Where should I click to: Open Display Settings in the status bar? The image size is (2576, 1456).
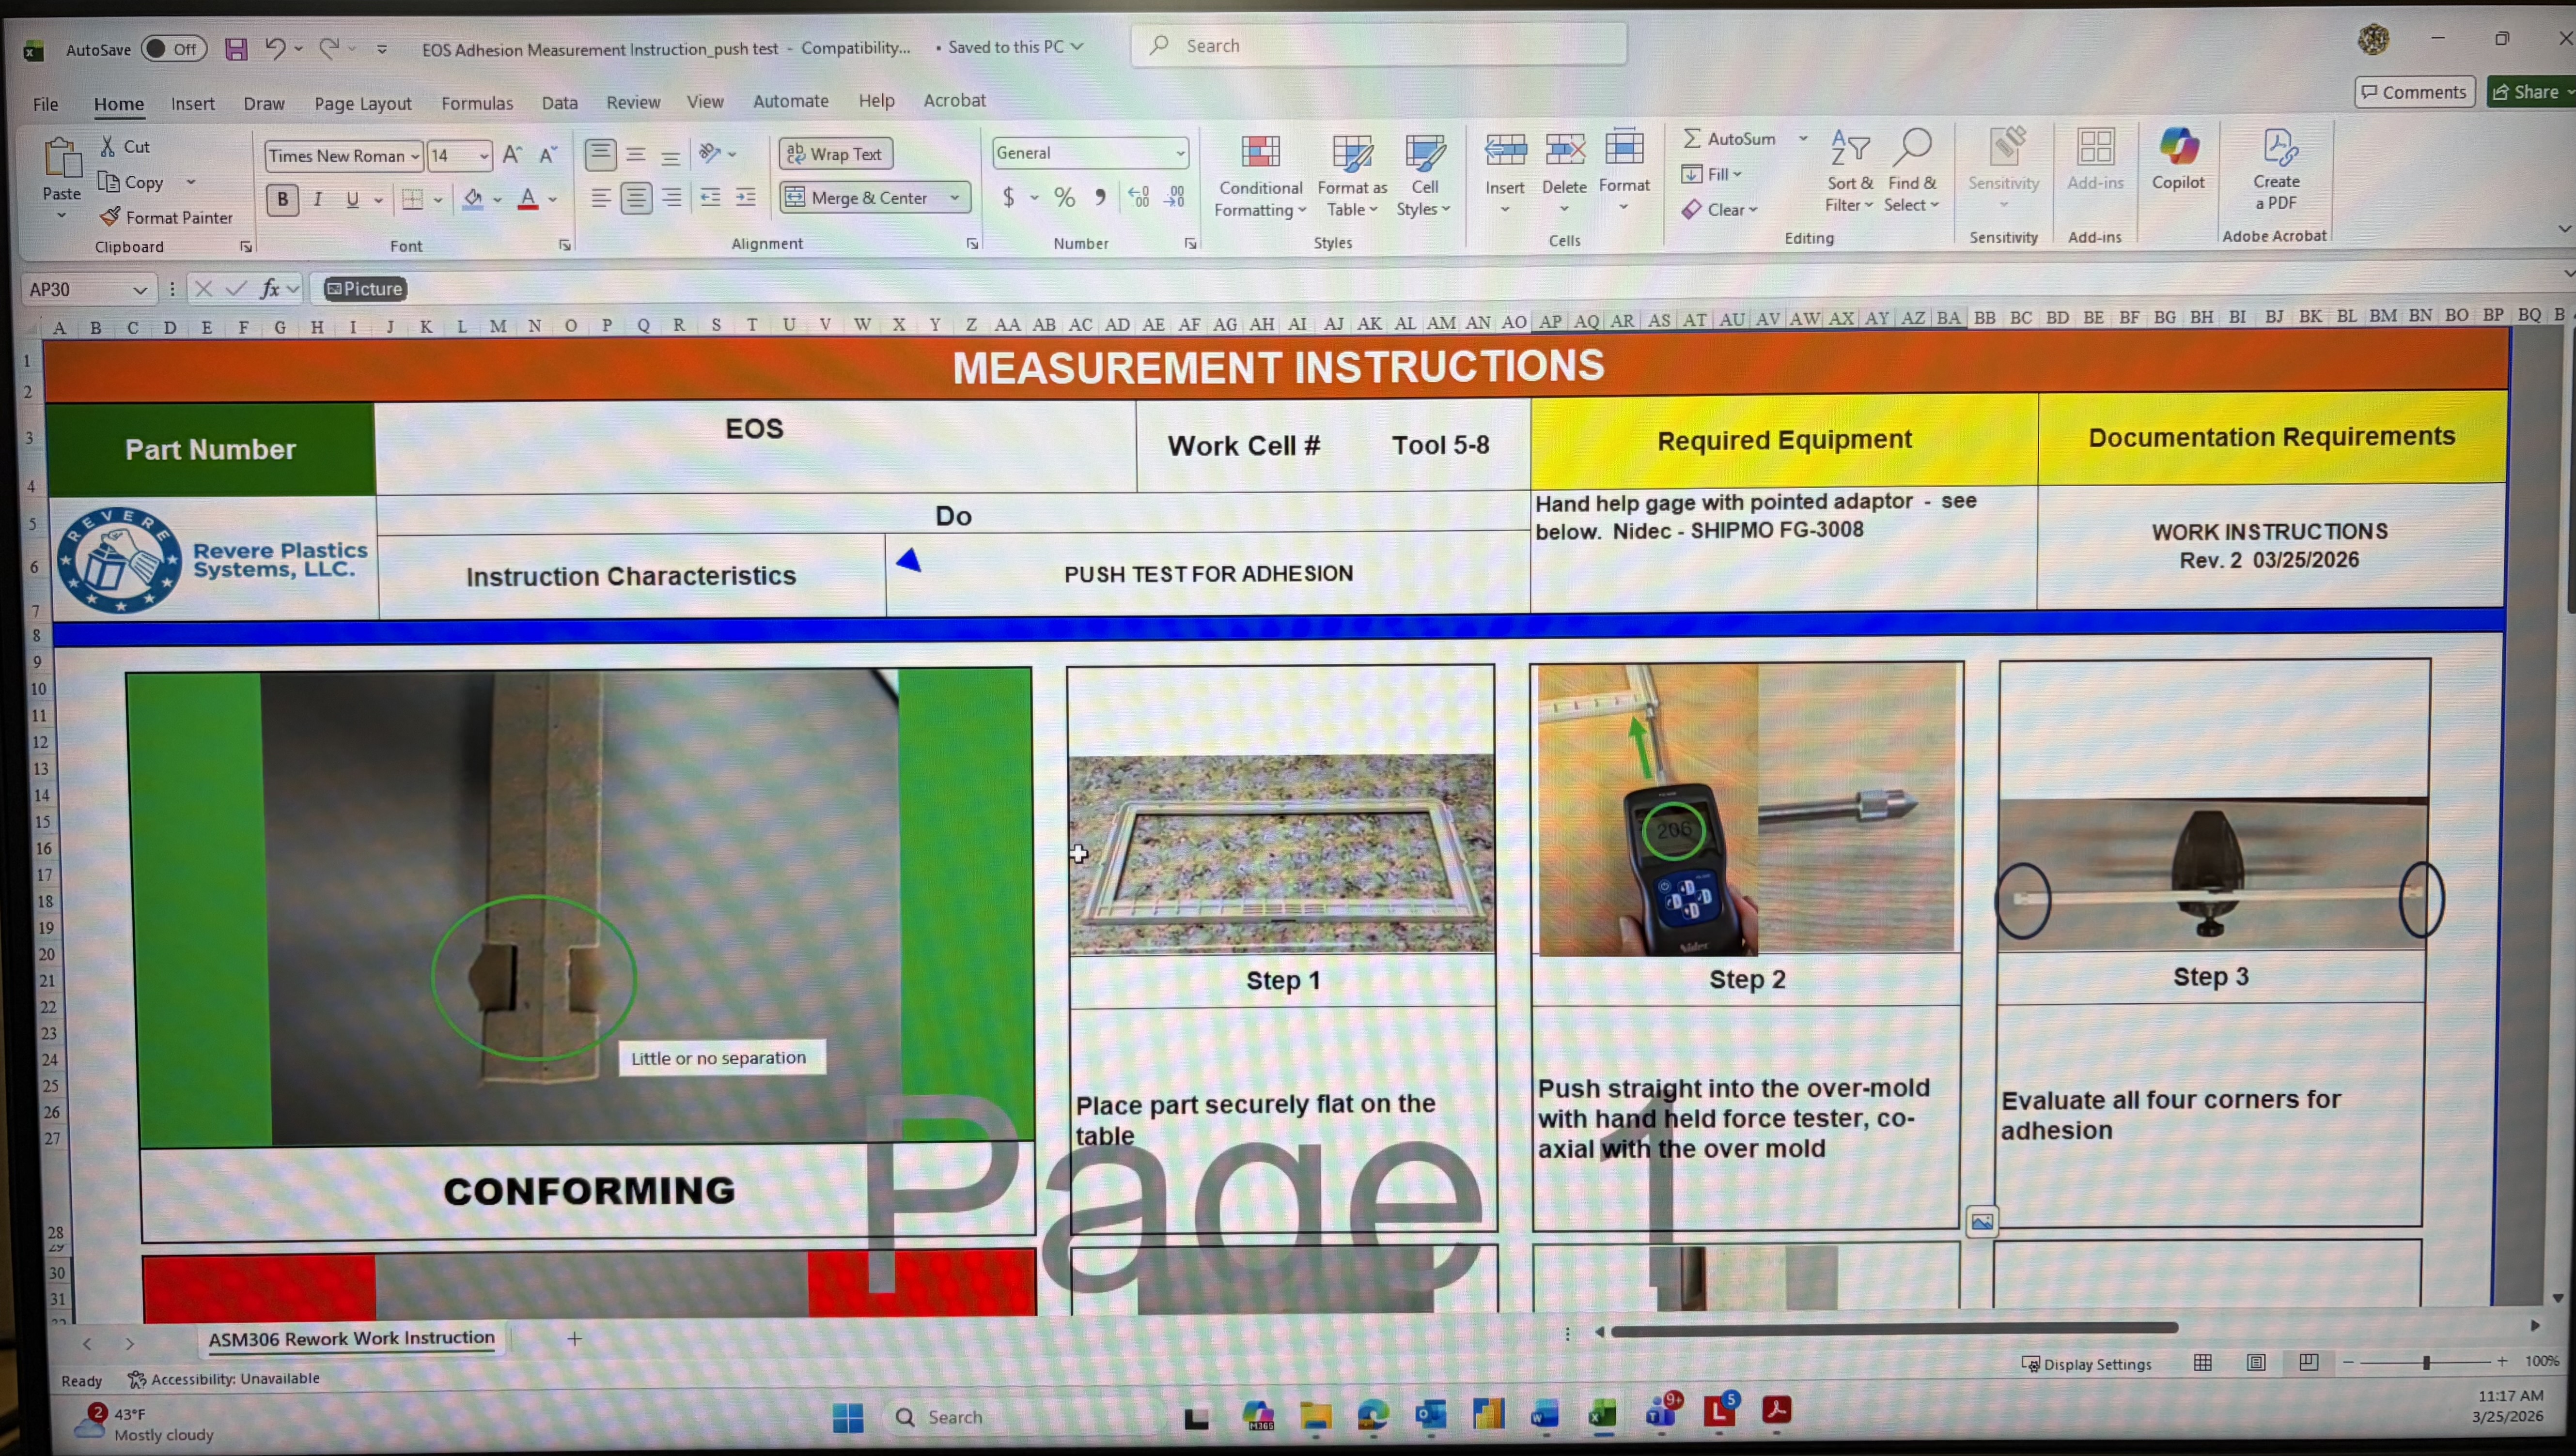(2086, 1364)
